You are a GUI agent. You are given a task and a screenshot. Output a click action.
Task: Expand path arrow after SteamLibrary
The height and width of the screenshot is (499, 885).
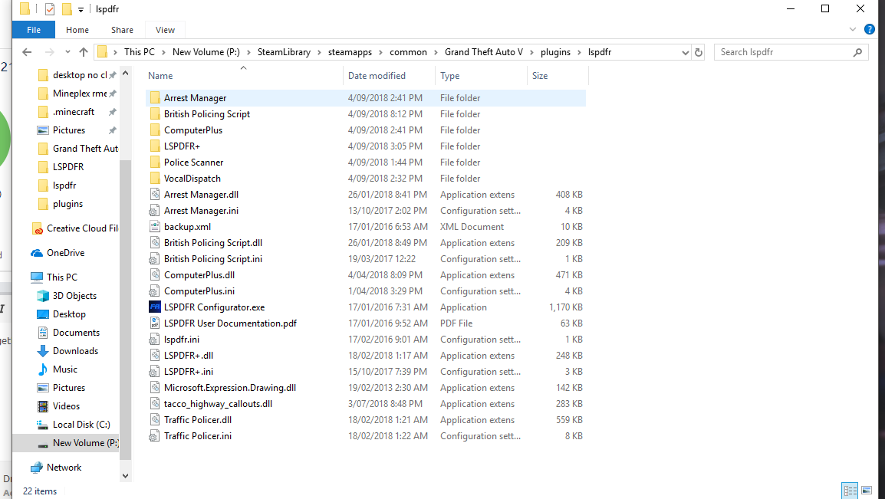point(320,52)
